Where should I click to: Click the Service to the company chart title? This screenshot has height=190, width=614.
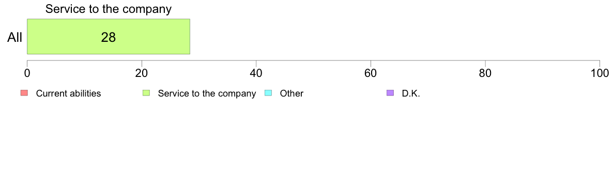coord(109,9)
